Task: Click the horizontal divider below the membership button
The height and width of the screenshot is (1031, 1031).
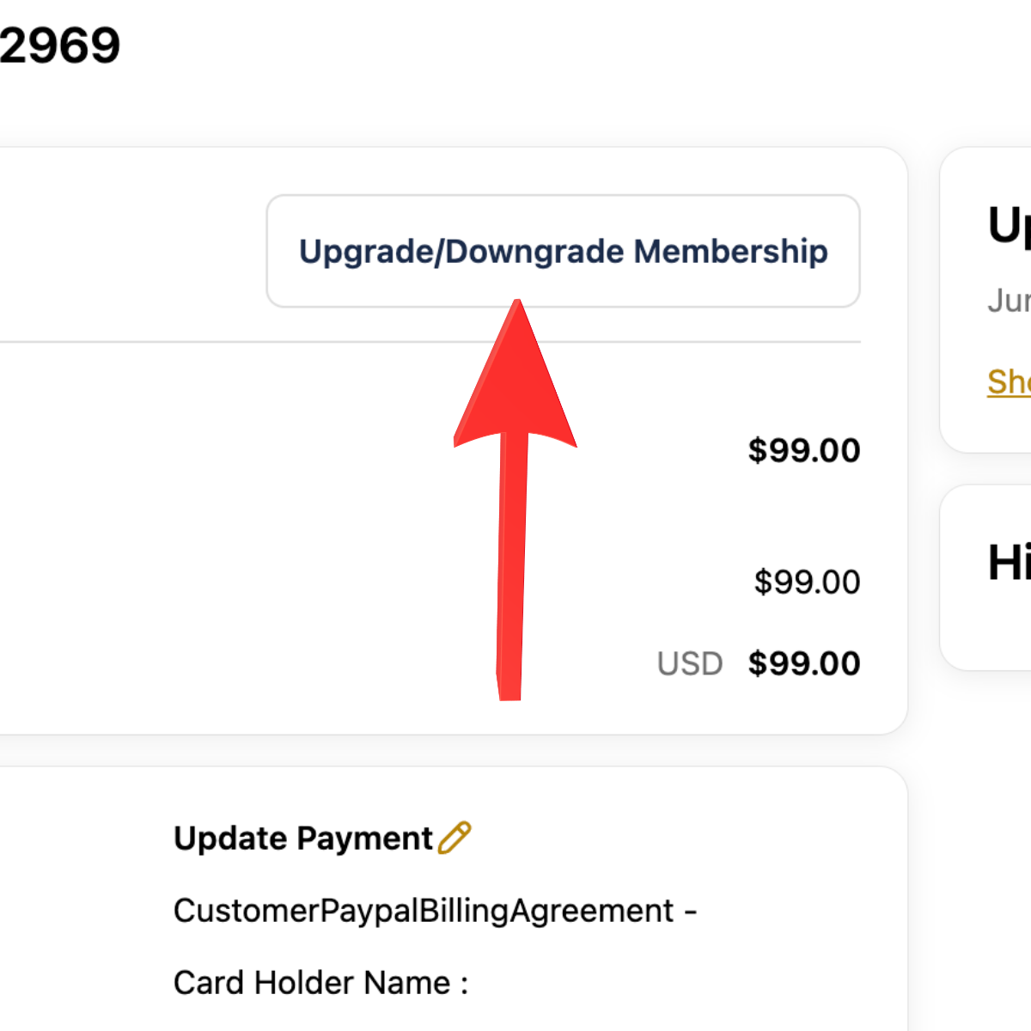Action: click(x=430, y=342)
